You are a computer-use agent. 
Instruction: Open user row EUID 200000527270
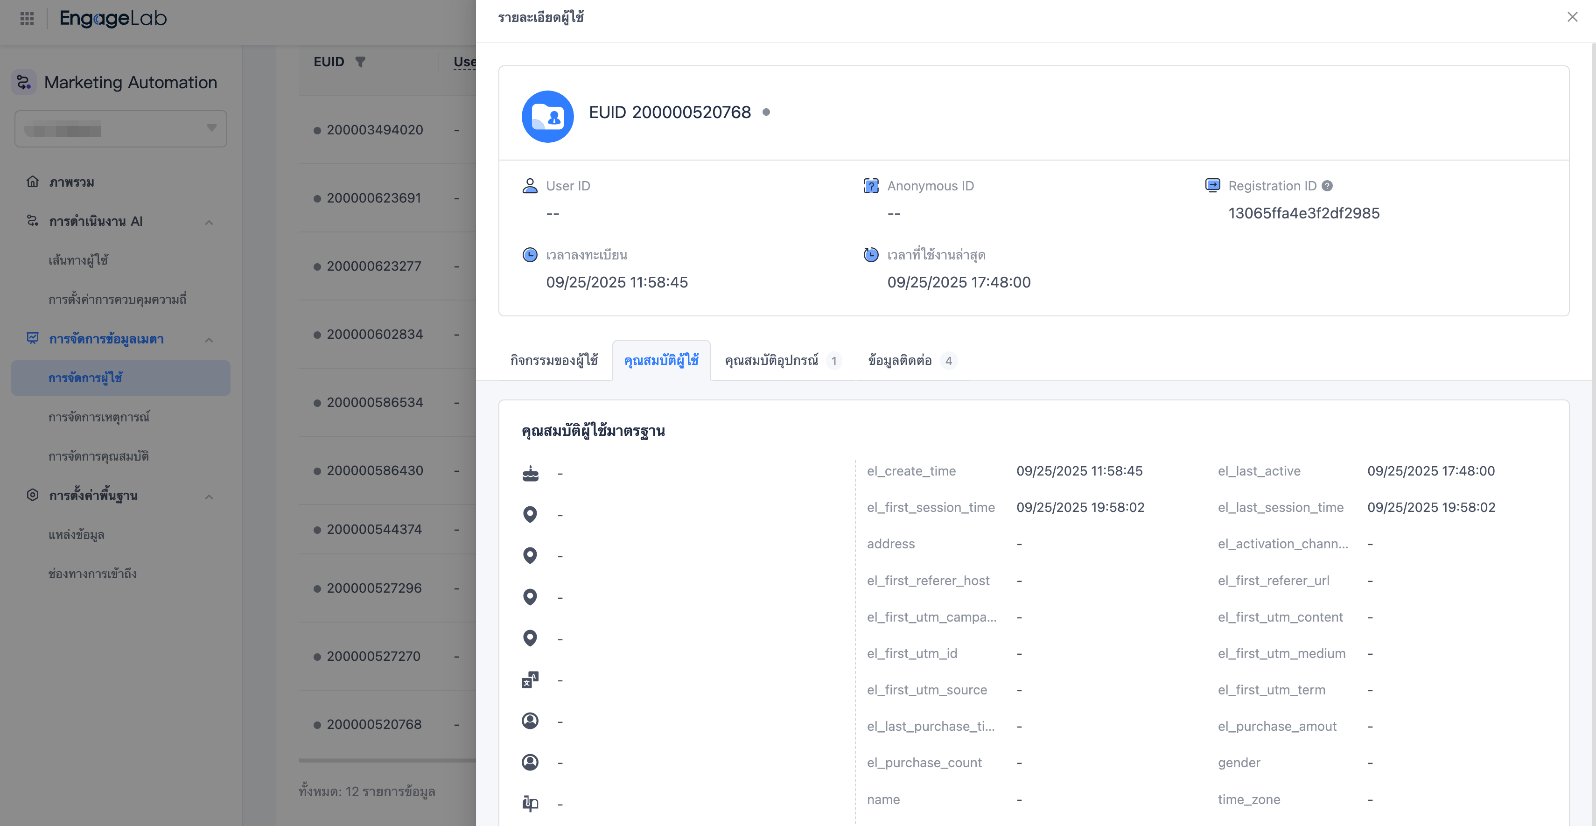click(x=374, y=657)
